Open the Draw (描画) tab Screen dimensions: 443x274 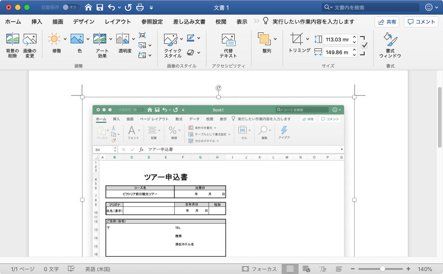click(x=58, y=21)
